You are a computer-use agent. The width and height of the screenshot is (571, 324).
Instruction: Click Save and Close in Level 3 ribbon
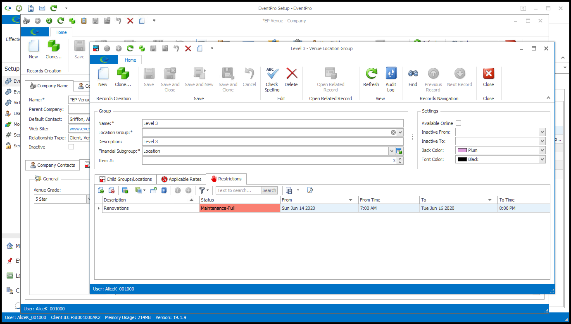coord(170,80)
